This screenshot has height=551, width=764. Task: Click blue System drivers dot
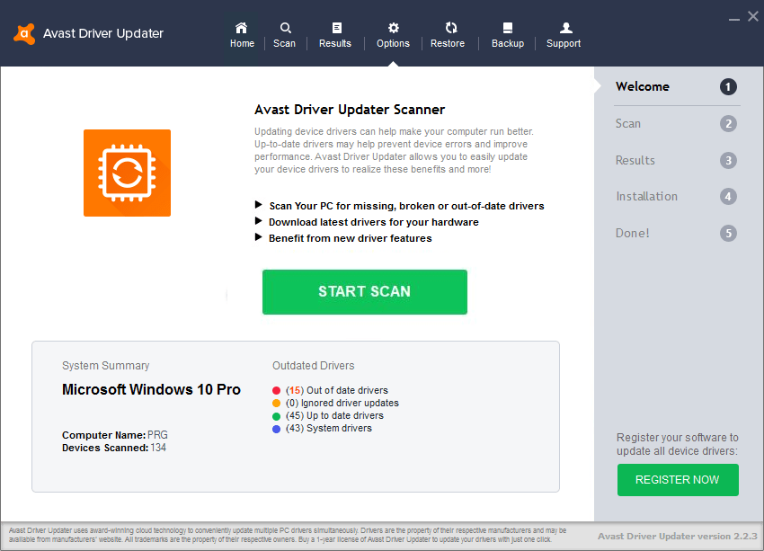[x=276, y=430]
